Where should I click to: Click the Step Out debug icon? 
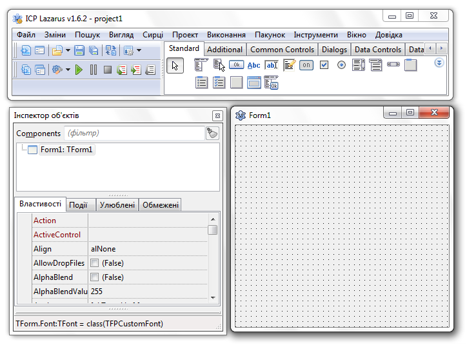[150, 70]
